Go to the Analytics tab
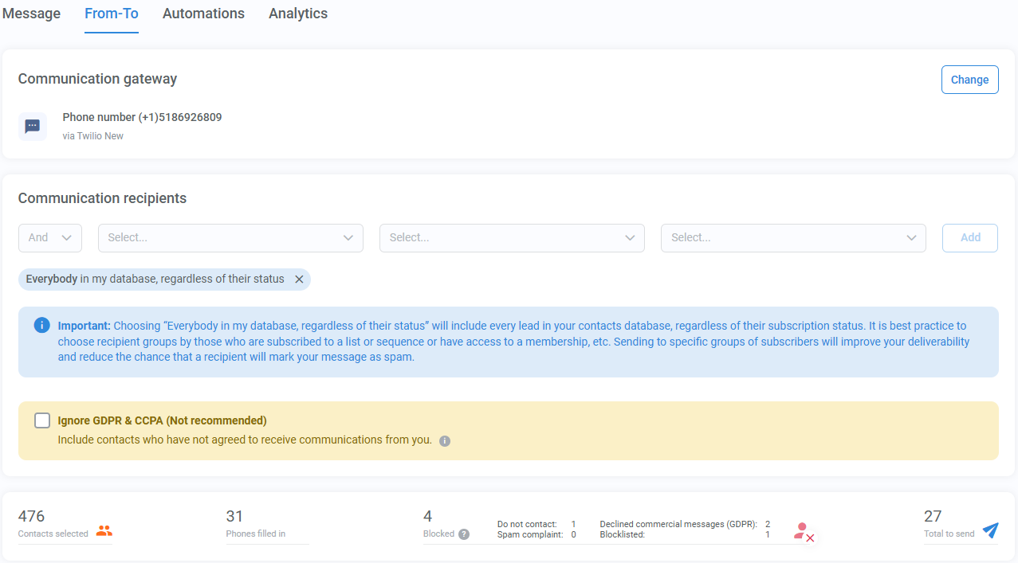Image resolution: width=1018 pixels, height=563 pixels. click(x=298, y=14)
